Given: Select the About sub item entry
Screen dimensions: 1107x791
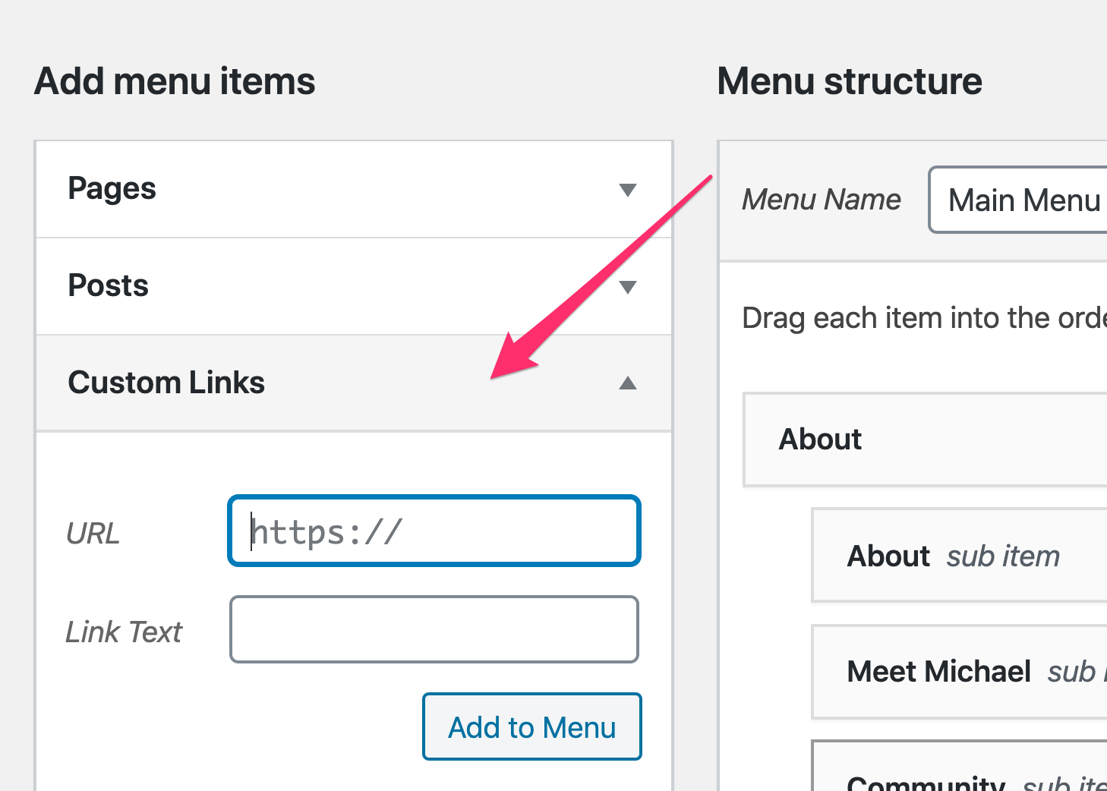Looking at the screenshot, I should click(959, 556).
